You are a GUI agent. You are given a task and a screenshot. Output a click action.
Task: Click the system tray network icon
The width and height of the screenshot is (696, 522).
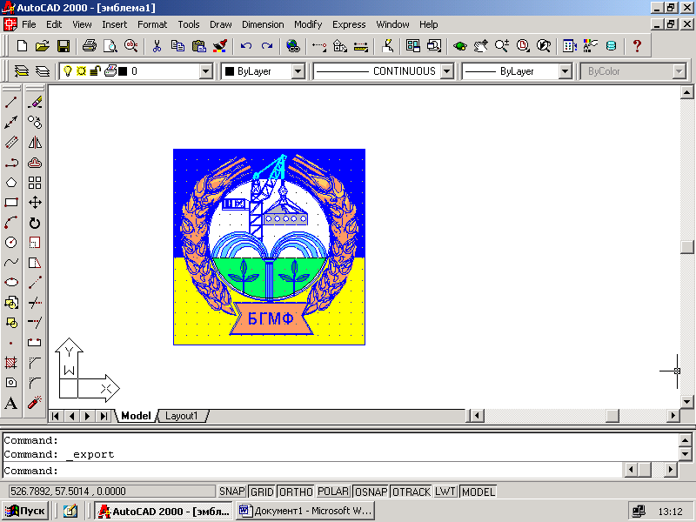point(639,512)
